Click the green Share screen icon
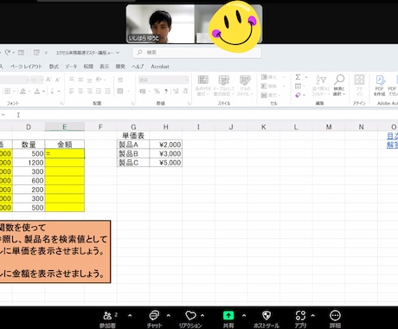The image size is (398, 329). 228,315
